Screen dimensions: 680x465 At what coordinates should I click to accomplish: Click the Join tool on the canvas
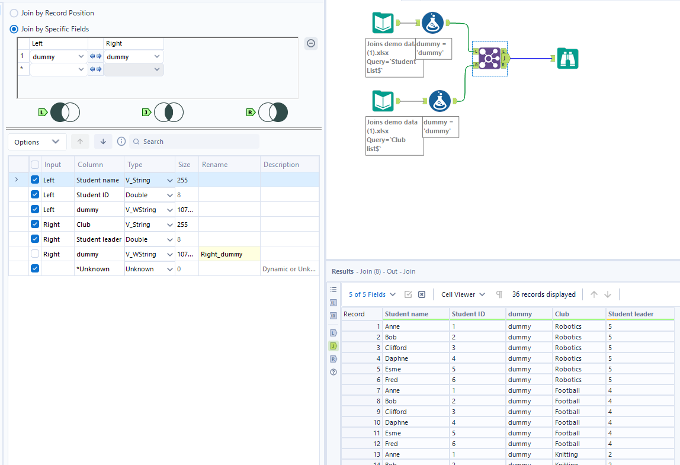click(x=489, y=58)
